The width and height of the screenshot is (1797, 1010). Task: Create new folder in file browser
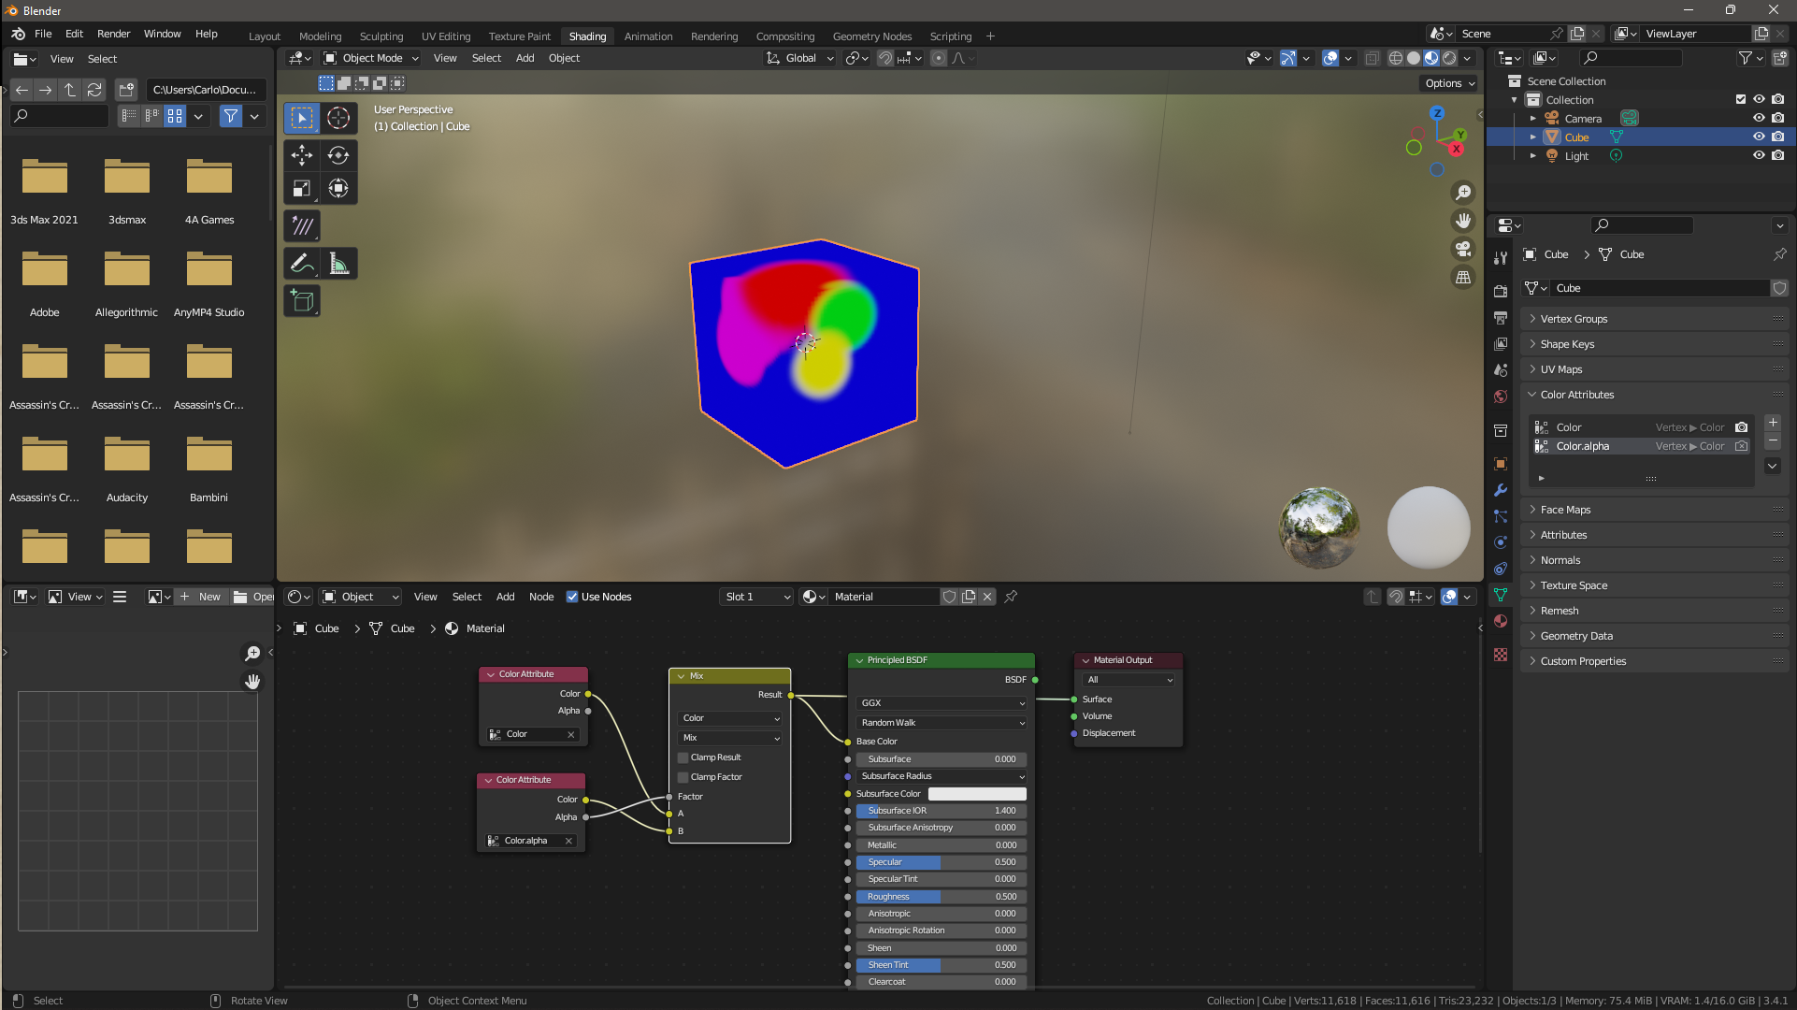coord(126,90)
